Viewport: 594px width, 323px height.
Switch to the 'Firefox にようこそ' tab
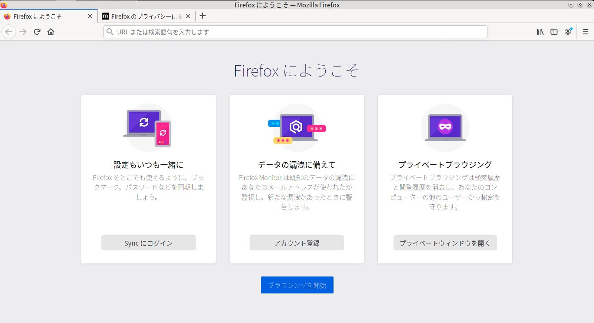pos(49,16)
